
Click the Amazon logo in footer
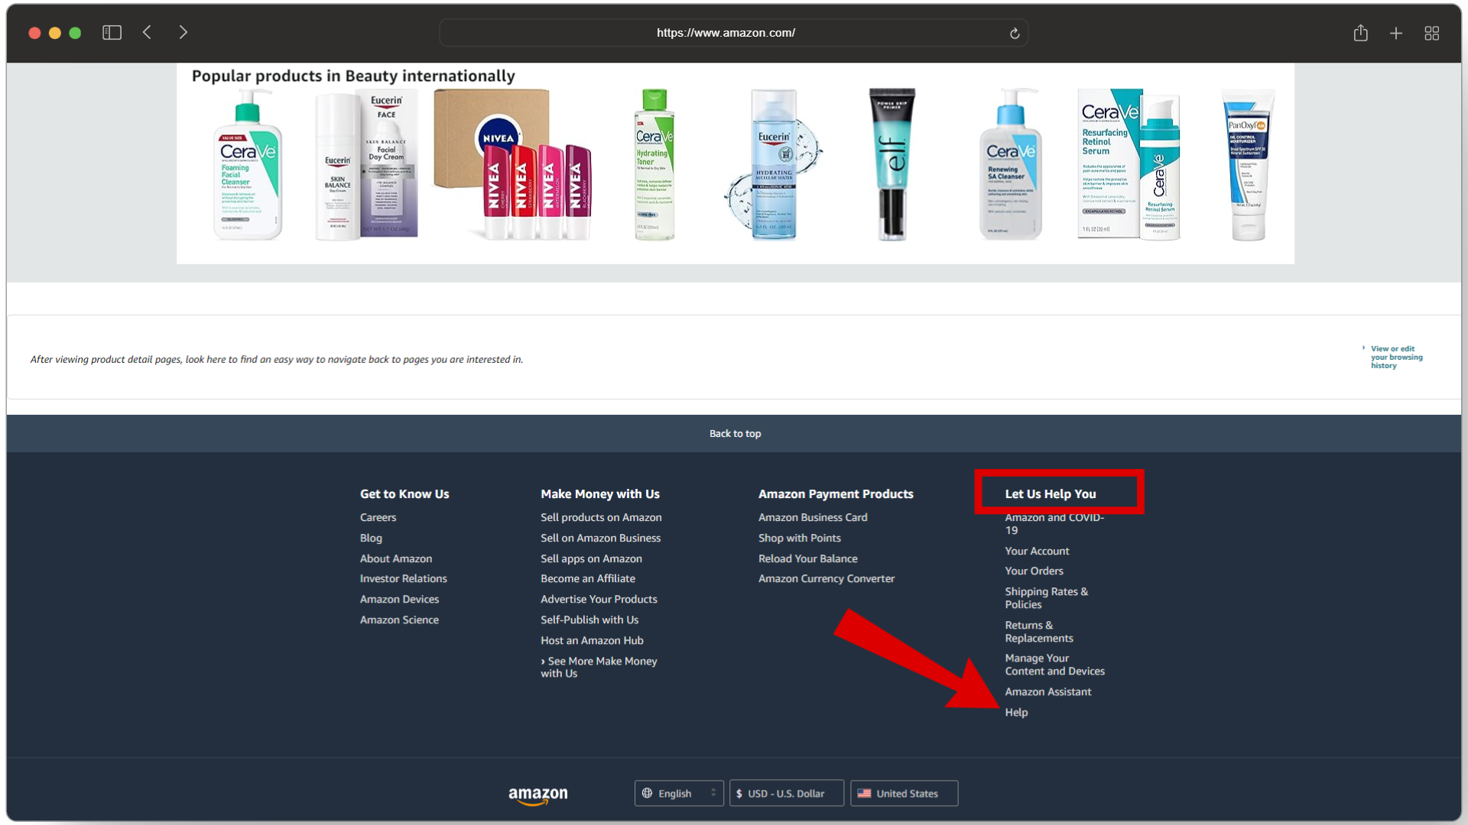point(538,794)
